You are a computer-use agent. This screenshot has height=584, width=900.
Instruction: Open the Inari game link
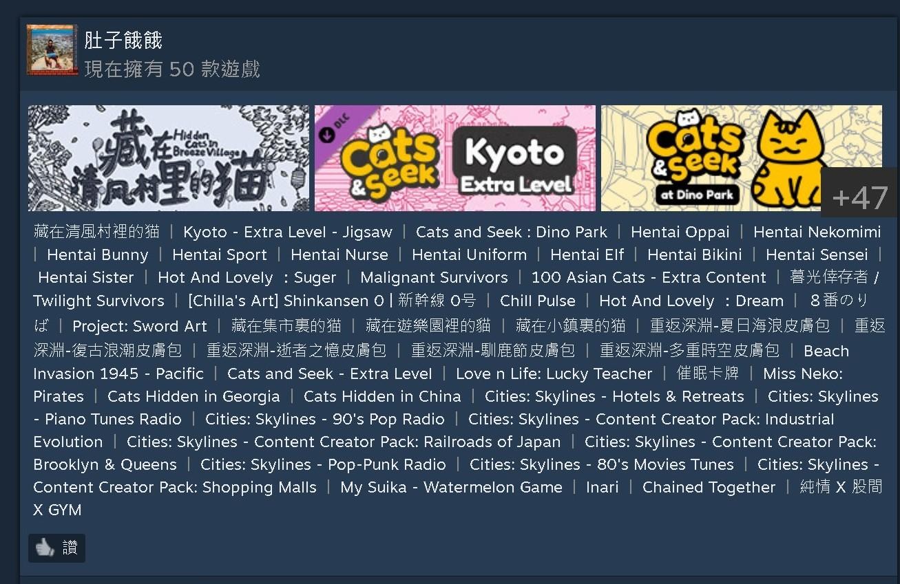coord(603,487)
